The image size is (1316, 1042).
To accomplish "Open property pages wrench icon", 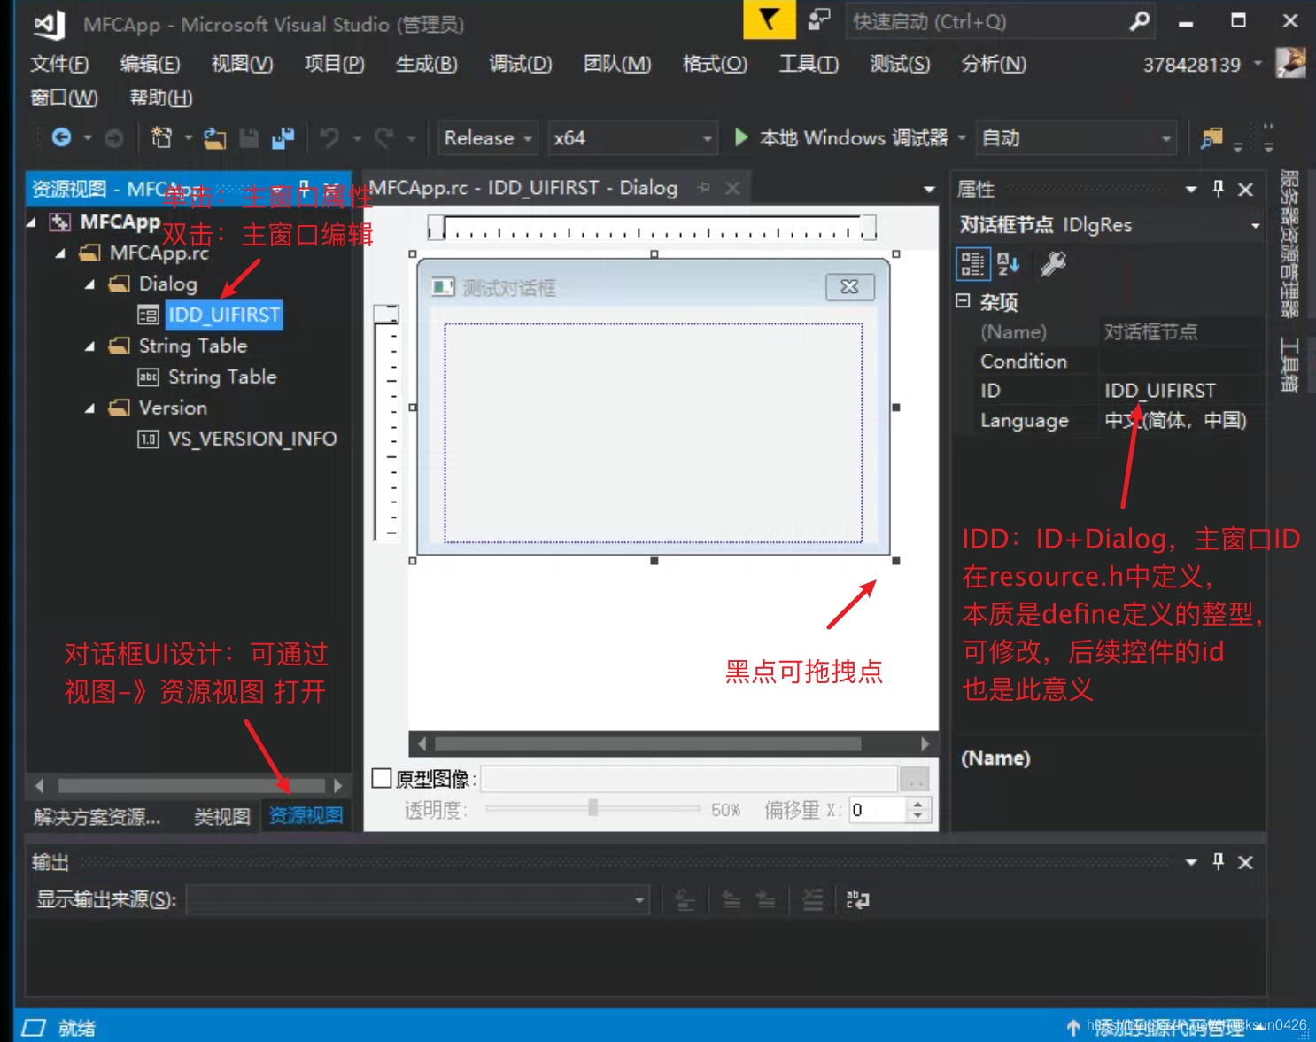I will (1053, 264).
